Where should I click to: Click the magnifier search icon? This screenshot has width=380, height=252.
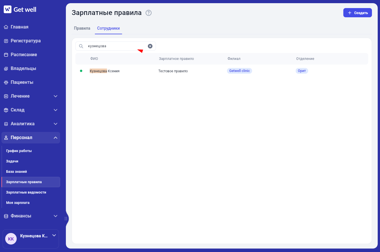coord(81,46)
